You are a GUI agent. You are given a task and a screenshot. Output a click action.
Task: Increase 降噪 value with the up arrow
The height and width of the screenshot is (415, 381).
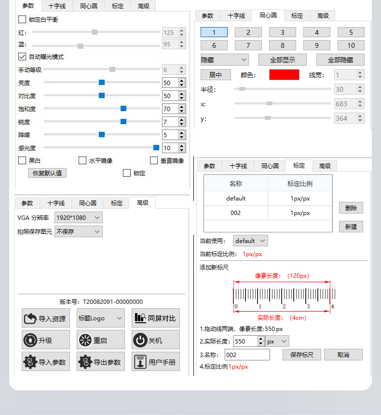(181, 133)
